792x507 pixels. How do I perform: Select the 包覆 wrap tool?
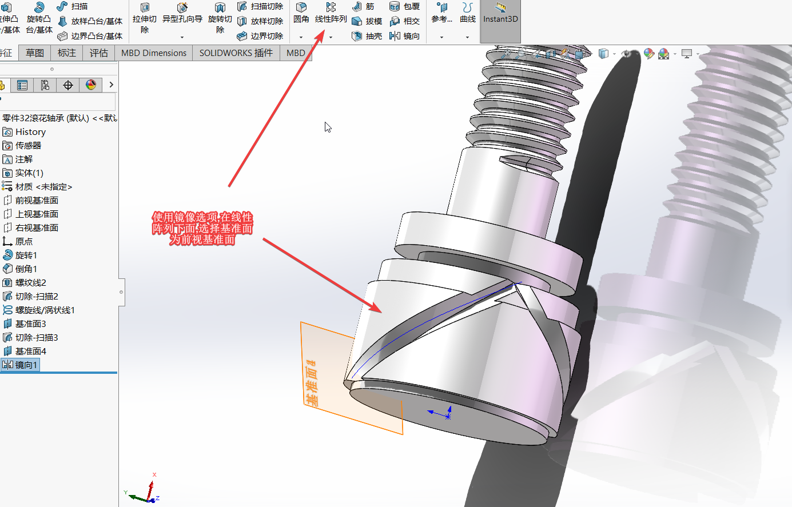(x=404, y=6)
